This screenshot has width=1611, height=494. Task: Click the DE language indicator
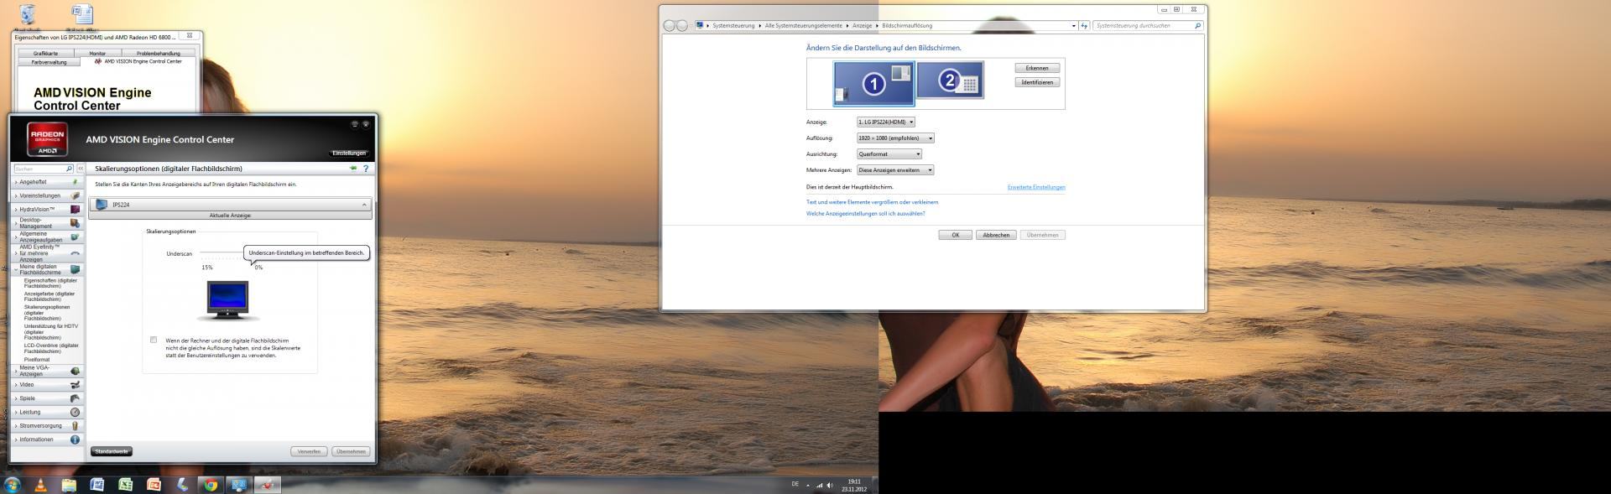point(795,484)
